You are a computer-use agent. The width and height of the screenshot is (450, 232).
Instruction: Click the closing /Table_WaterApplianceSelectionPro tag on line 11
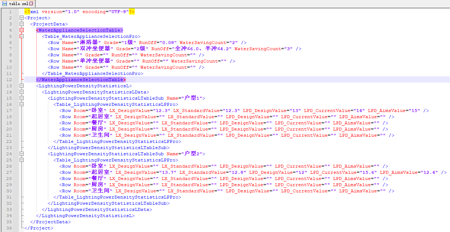pyautogui.click(x=93, y=73)
